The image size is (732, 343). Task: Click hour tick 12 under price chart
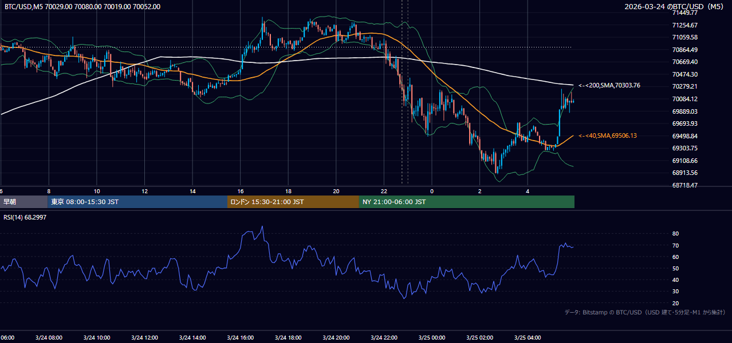click(x=144, y=191)
